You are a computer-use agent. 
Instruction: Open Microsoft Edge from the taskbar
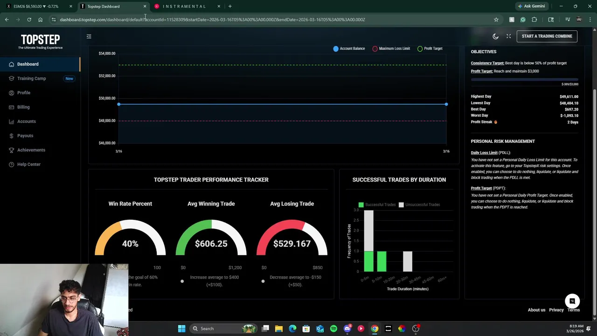click(292, 329)
